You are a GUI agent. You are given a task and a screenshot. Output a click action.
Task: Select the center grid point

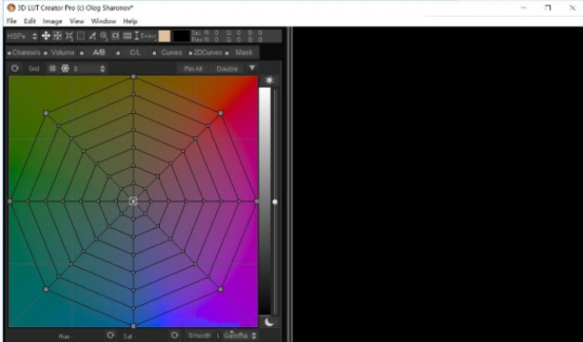tap(133, 201)
